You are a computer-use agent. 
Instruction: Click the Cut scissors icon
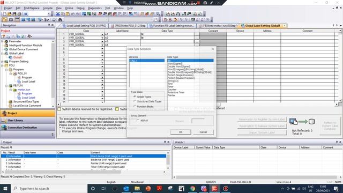pyautogui.click(x=58, y=14)
